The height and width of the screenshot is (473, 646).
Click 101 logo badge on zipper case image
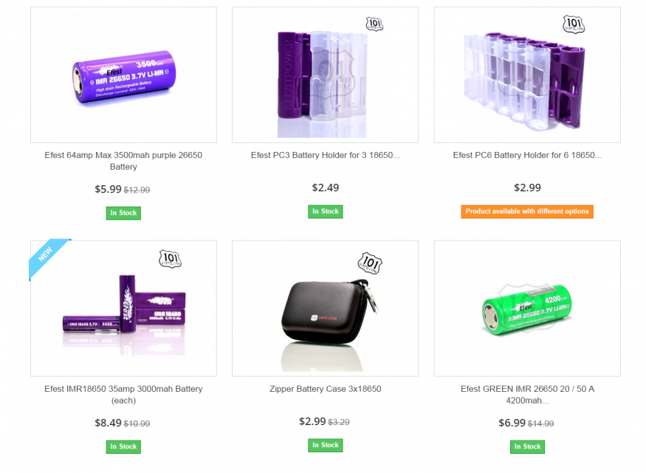point(370,263)
